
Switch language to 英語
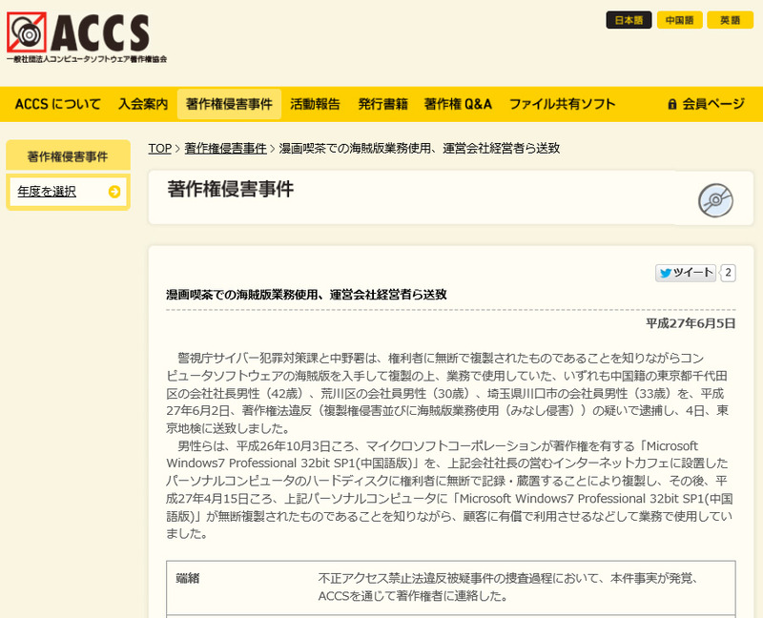(730, 20)
